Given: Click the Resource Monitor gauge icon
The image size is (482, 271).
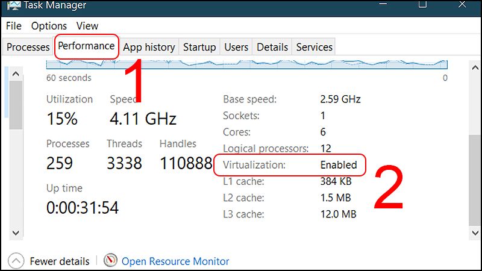Looking at the screenshot, I should 110,261.
